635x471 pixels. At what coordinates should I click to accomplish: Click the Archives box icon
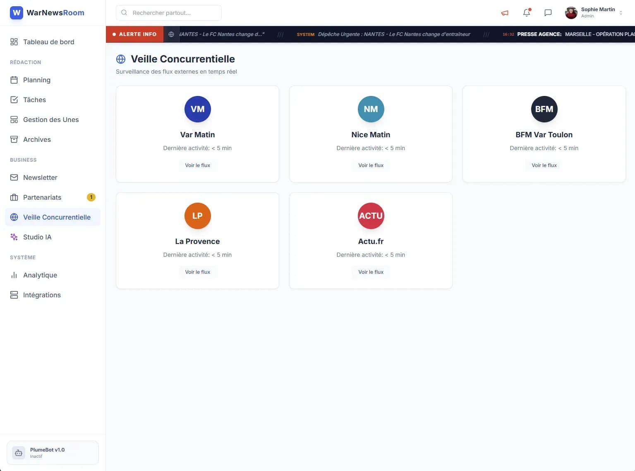(x=14, y=139)
